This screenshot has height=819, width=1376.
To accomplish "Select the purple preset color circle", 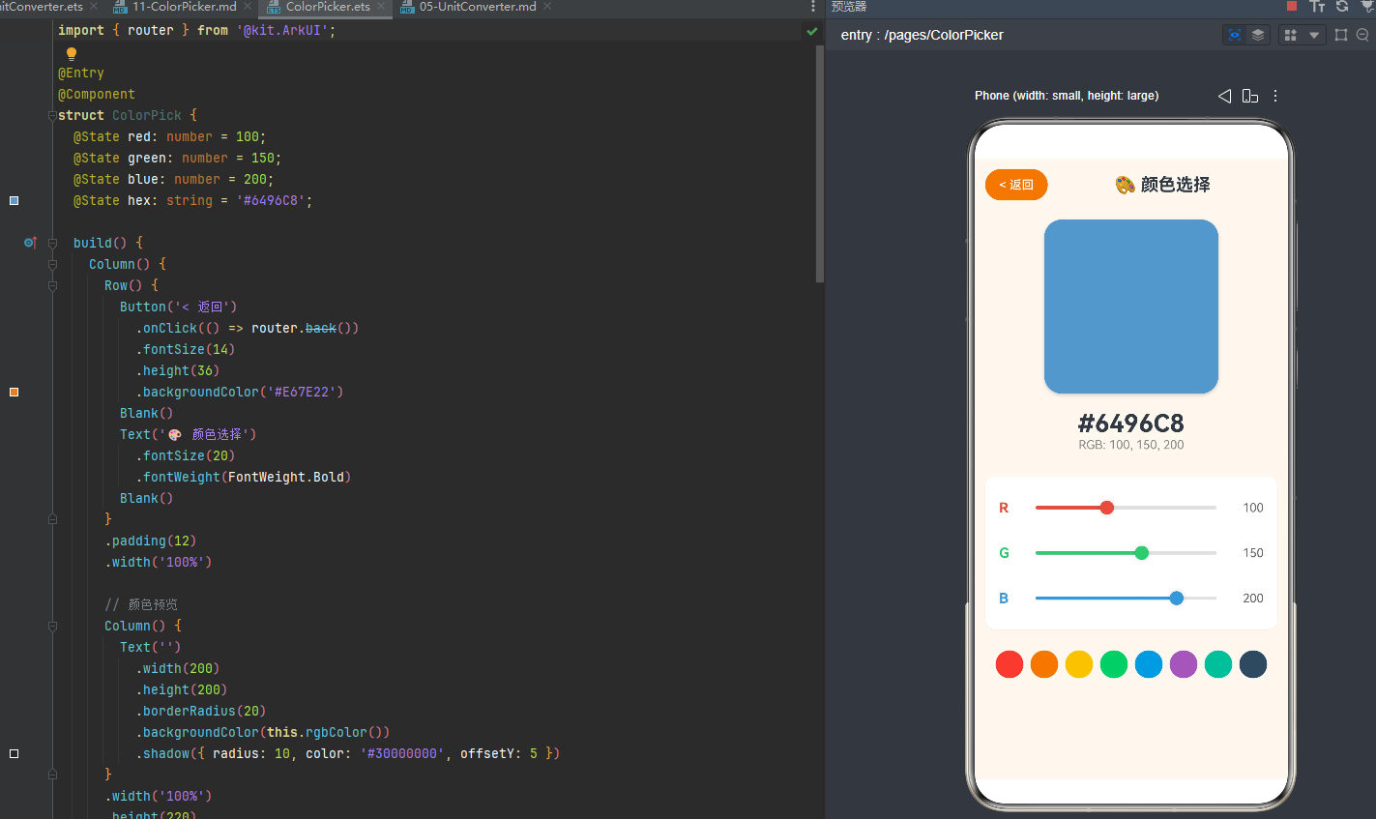I will pos(1184,664).
